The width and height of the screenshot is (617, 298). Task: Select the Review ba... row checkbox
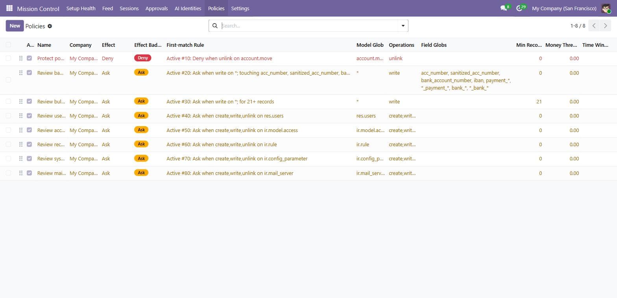8,80
